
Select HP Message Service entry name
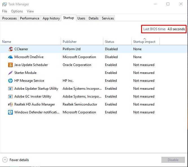(x=29, y=81)
